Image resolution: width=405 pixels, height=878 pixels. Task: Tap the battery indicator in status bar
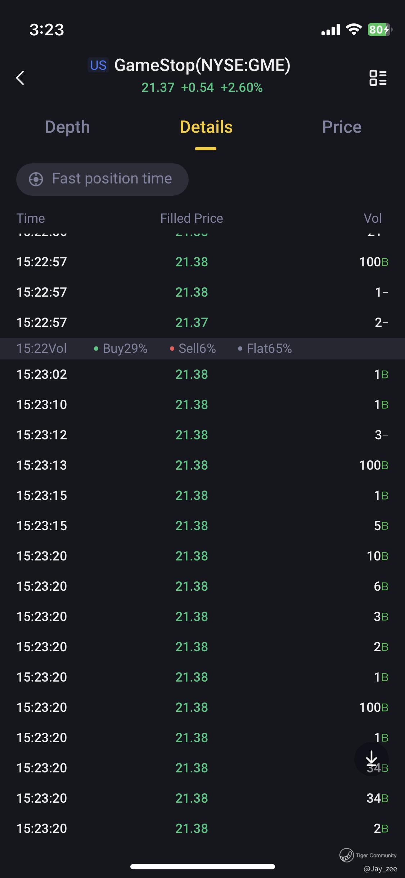click(x=379, y=30)
